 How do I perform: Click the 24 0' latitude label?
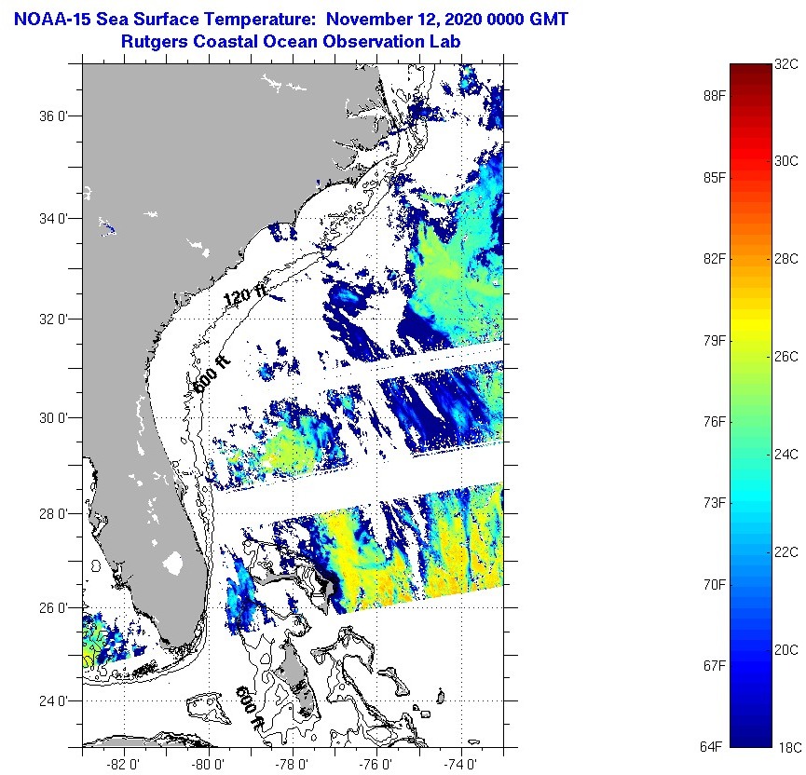click(53, 701)
